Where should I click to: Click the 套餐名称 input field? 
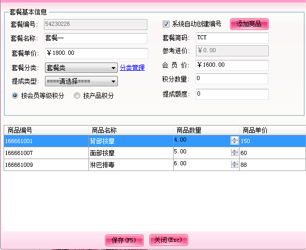[96, 38]
